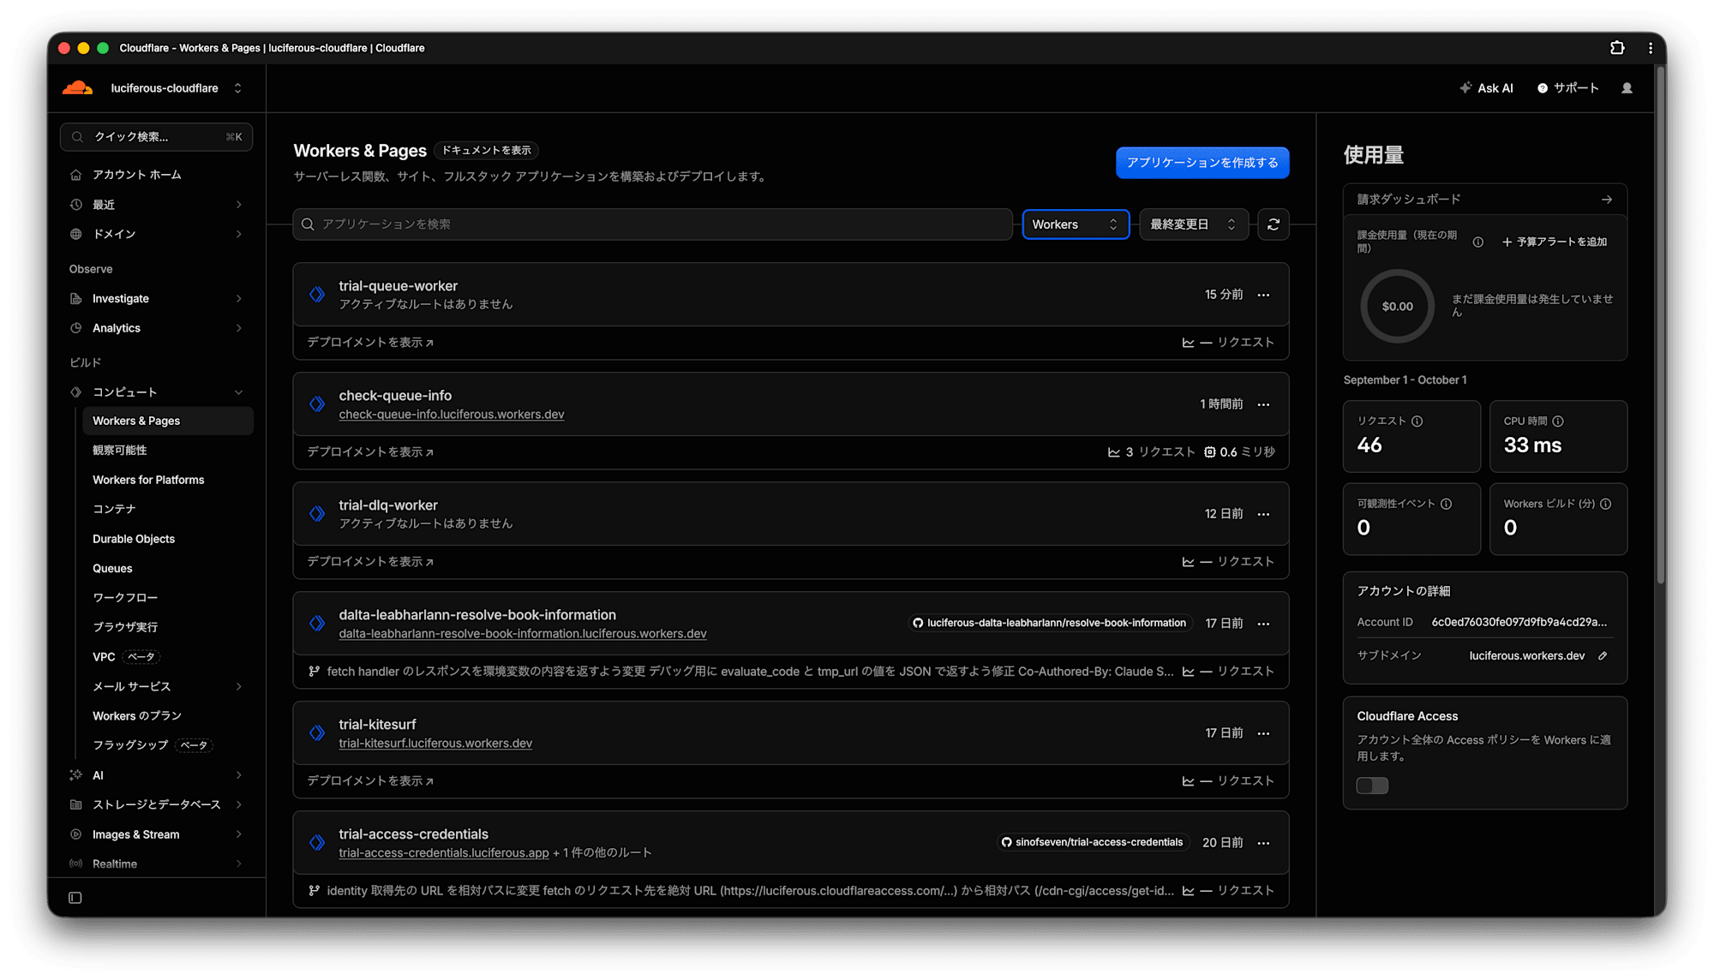1714x980 pixels.
Task: Click the check-queue-info worker icon
Action: tap(317, 404)
